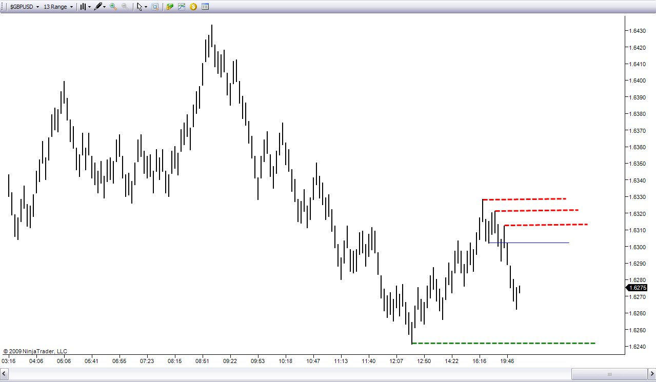656x382 pixels.
Task: Select the middle red dashed line near 1.6320
Action: pyautogui.click(x=536, y=210)
